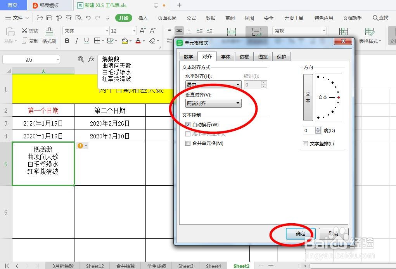Switch to the 边框 border tab
This screenshot has width=396, height=269.
pyautogui.click(x=244, y=56)
